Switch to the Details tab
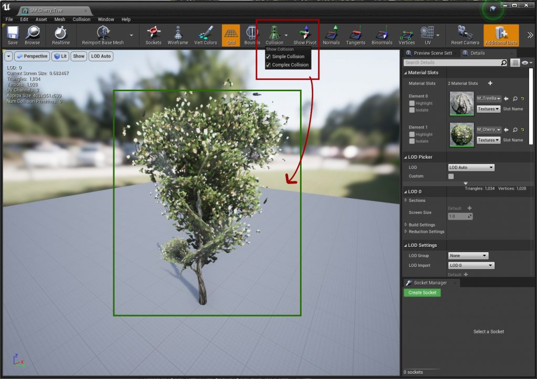537x379 pixels. tap(477, 53)
